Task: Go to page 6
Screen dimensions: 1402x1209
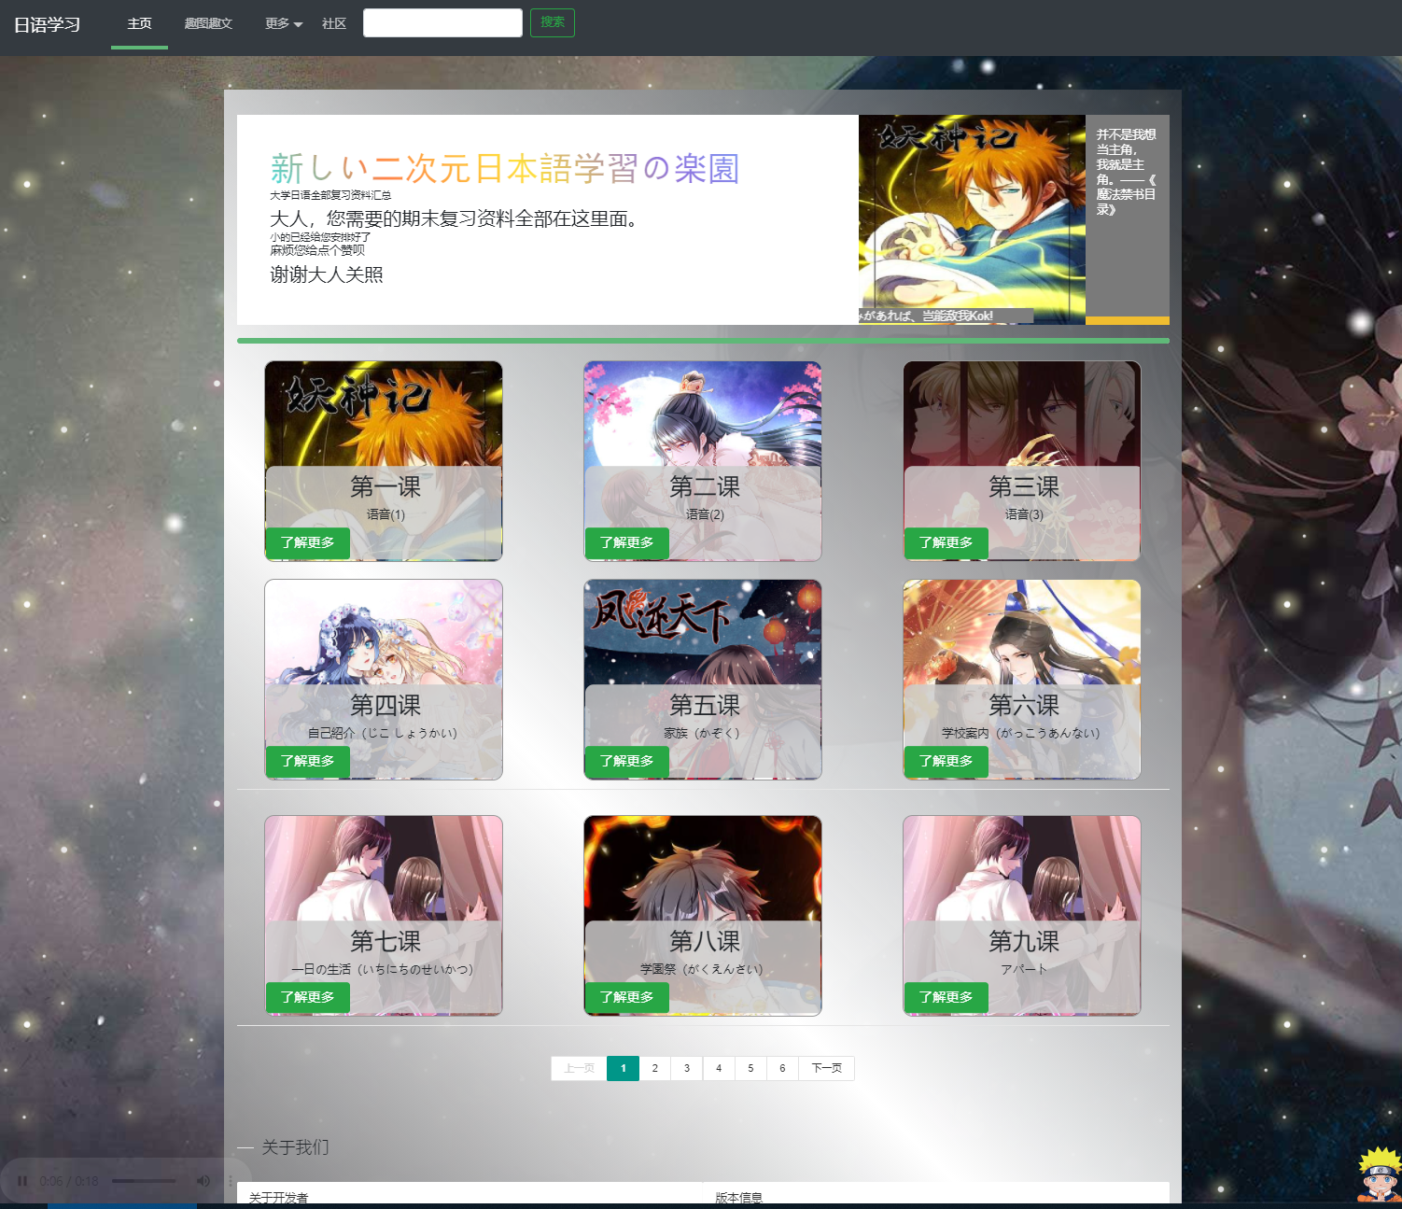Action: tap(782, 1068)
